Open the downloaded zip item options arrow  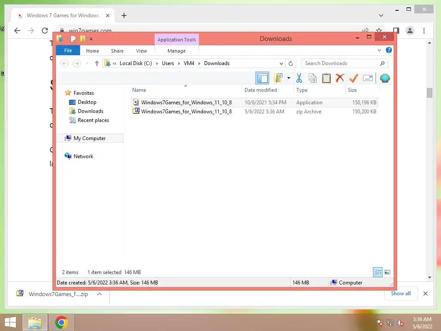click(x=99, y=294)
